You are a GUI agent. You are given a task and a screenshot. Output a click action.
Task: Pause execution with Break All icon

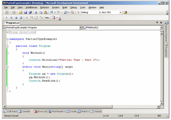(x=12, y=18)
